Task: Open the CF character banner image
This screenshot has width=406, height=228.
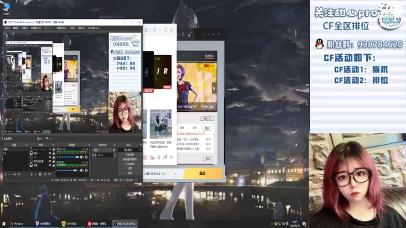Action: tap(197, 87)
